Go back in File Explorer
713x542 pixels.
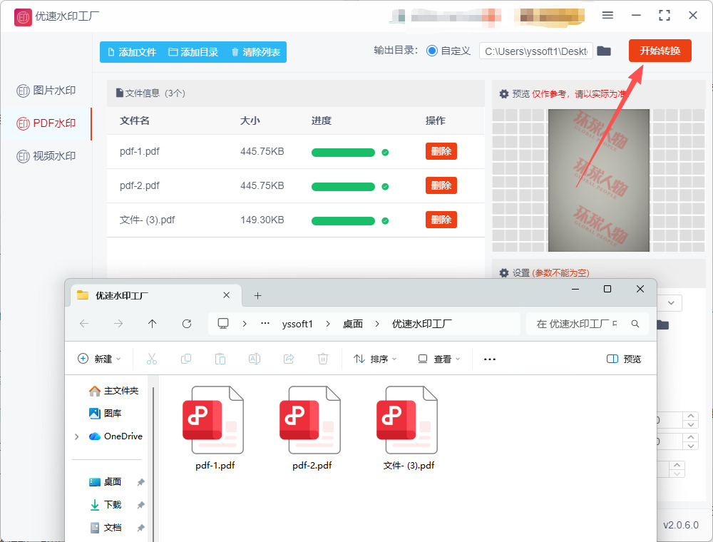(x=84, y=323)
